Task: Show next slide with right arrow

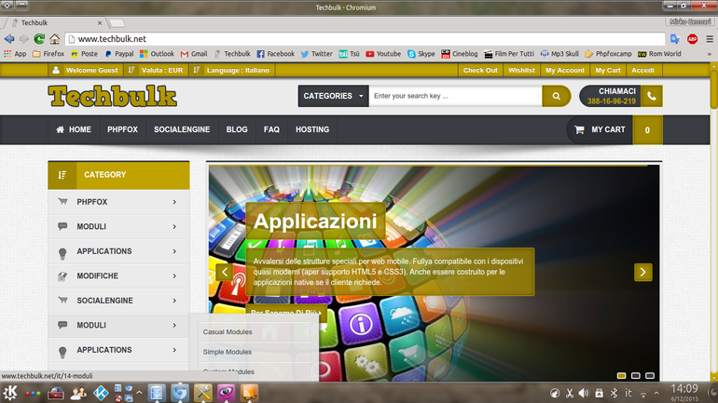Action: tap(642, 273)
